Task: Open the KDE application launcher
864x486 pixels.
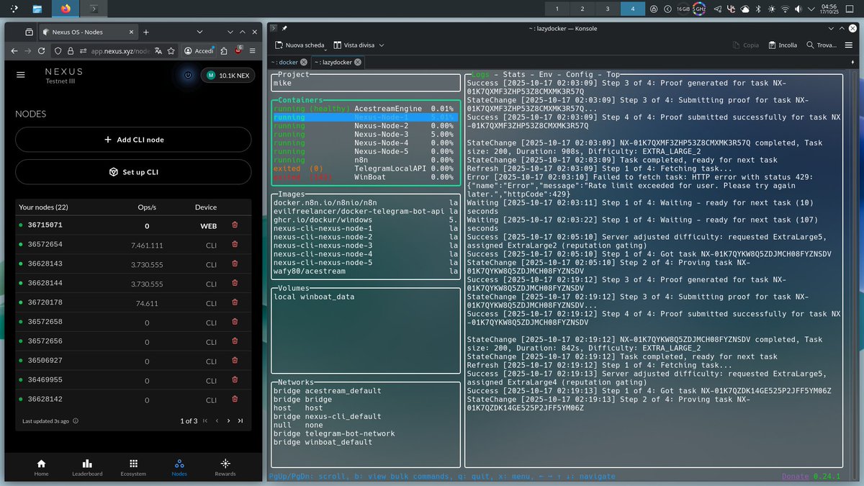Action: (x=14, y=9)
